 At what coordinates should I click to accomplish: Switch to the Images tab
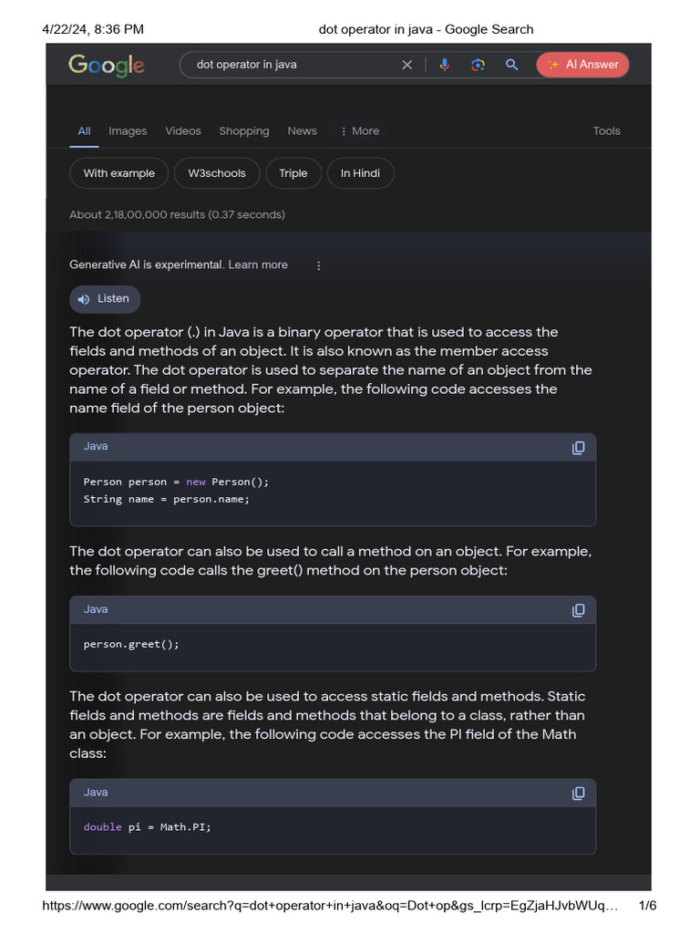click(x=128, y=131)
